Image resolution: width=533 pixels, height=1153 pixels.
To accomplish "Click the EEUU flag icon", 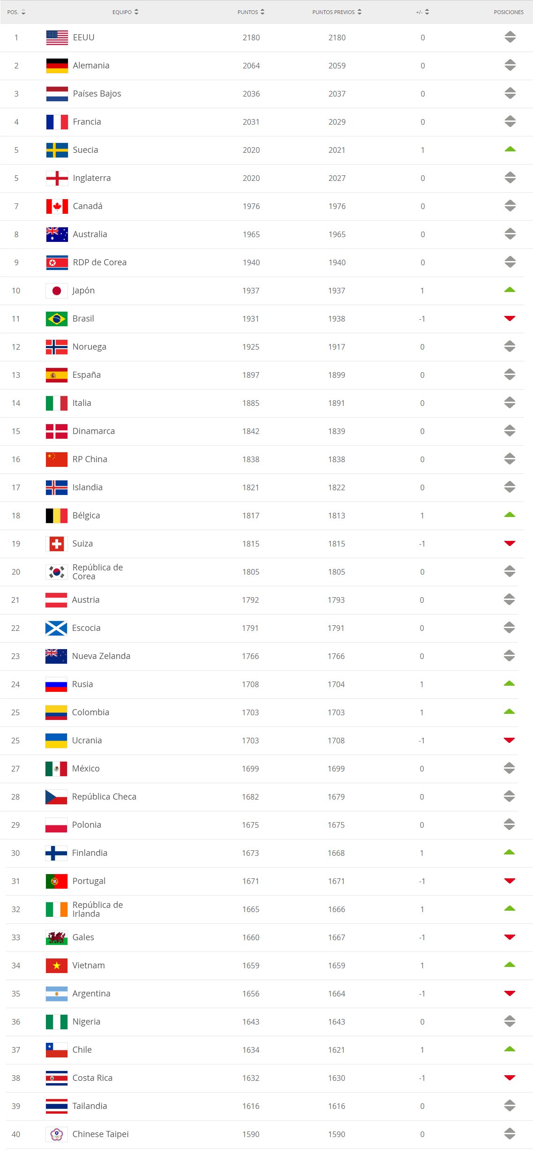I will tap(57, 37).
